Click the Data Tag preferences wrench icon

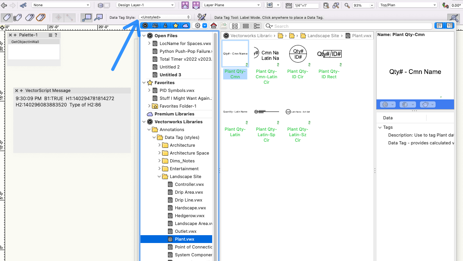pyautogui.click(x=202, y=18)
